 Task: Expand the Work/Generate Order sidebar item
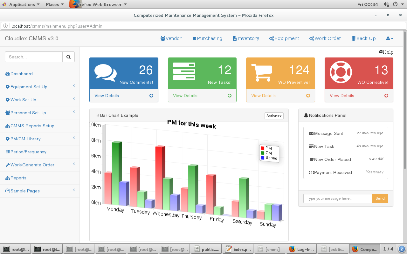(x=32, y=165)
